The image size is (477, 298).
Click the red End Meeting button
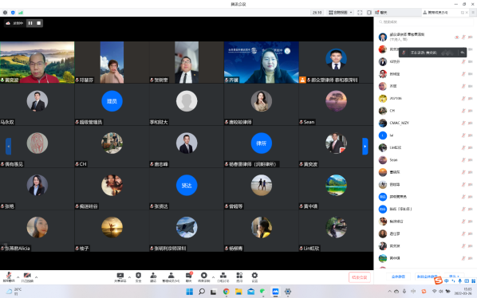(359, 277)
